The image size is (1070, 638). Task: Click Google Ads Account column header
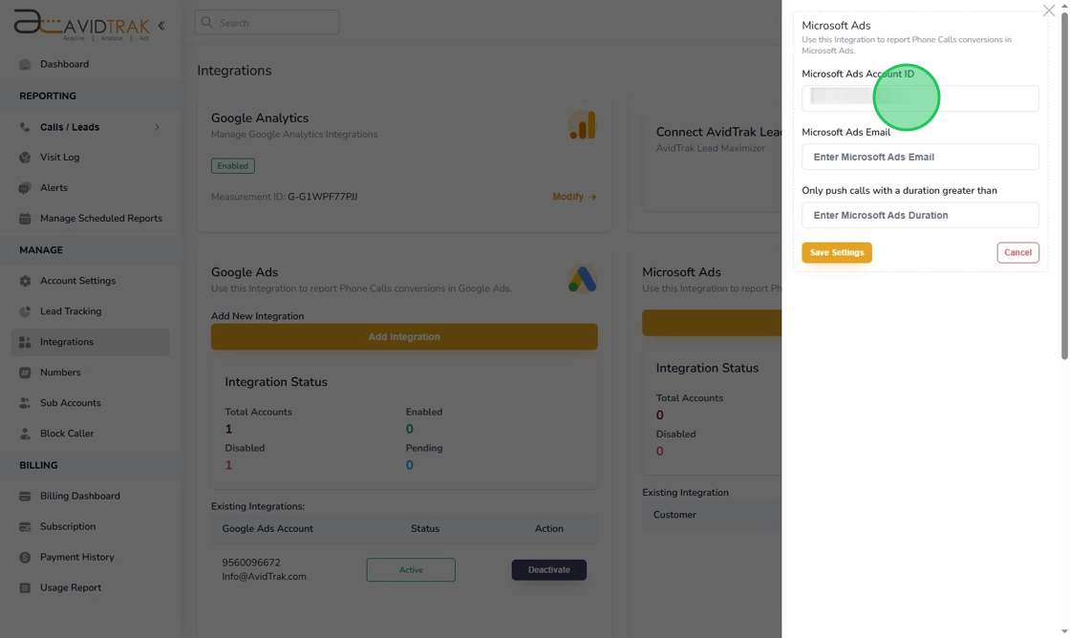(x=267, y=529)
